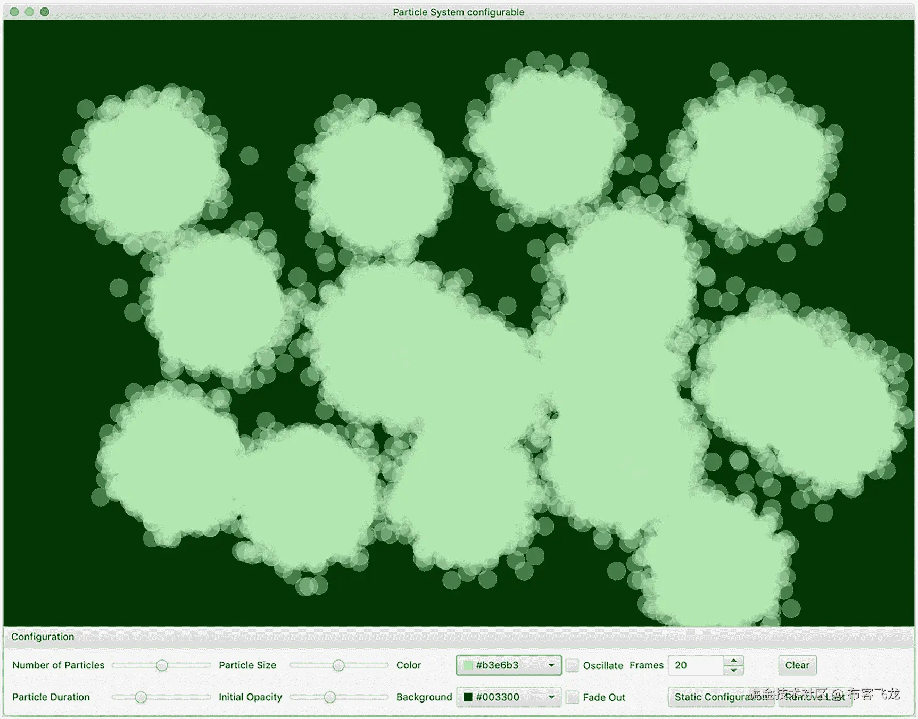Open the Background dropdown showing #003300
Image resolution: width=918 pixels, height=719 pixels.
point(551,697)
